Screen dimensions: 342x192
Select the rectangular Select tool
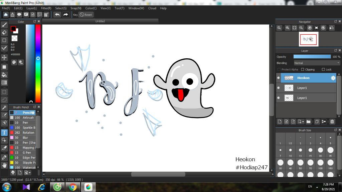pos(4,92)
